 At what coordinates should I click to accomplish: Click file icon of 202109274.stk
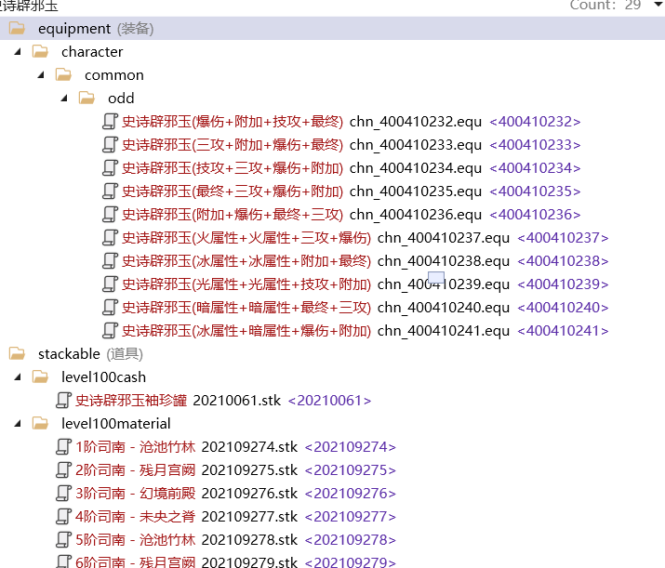63,446
